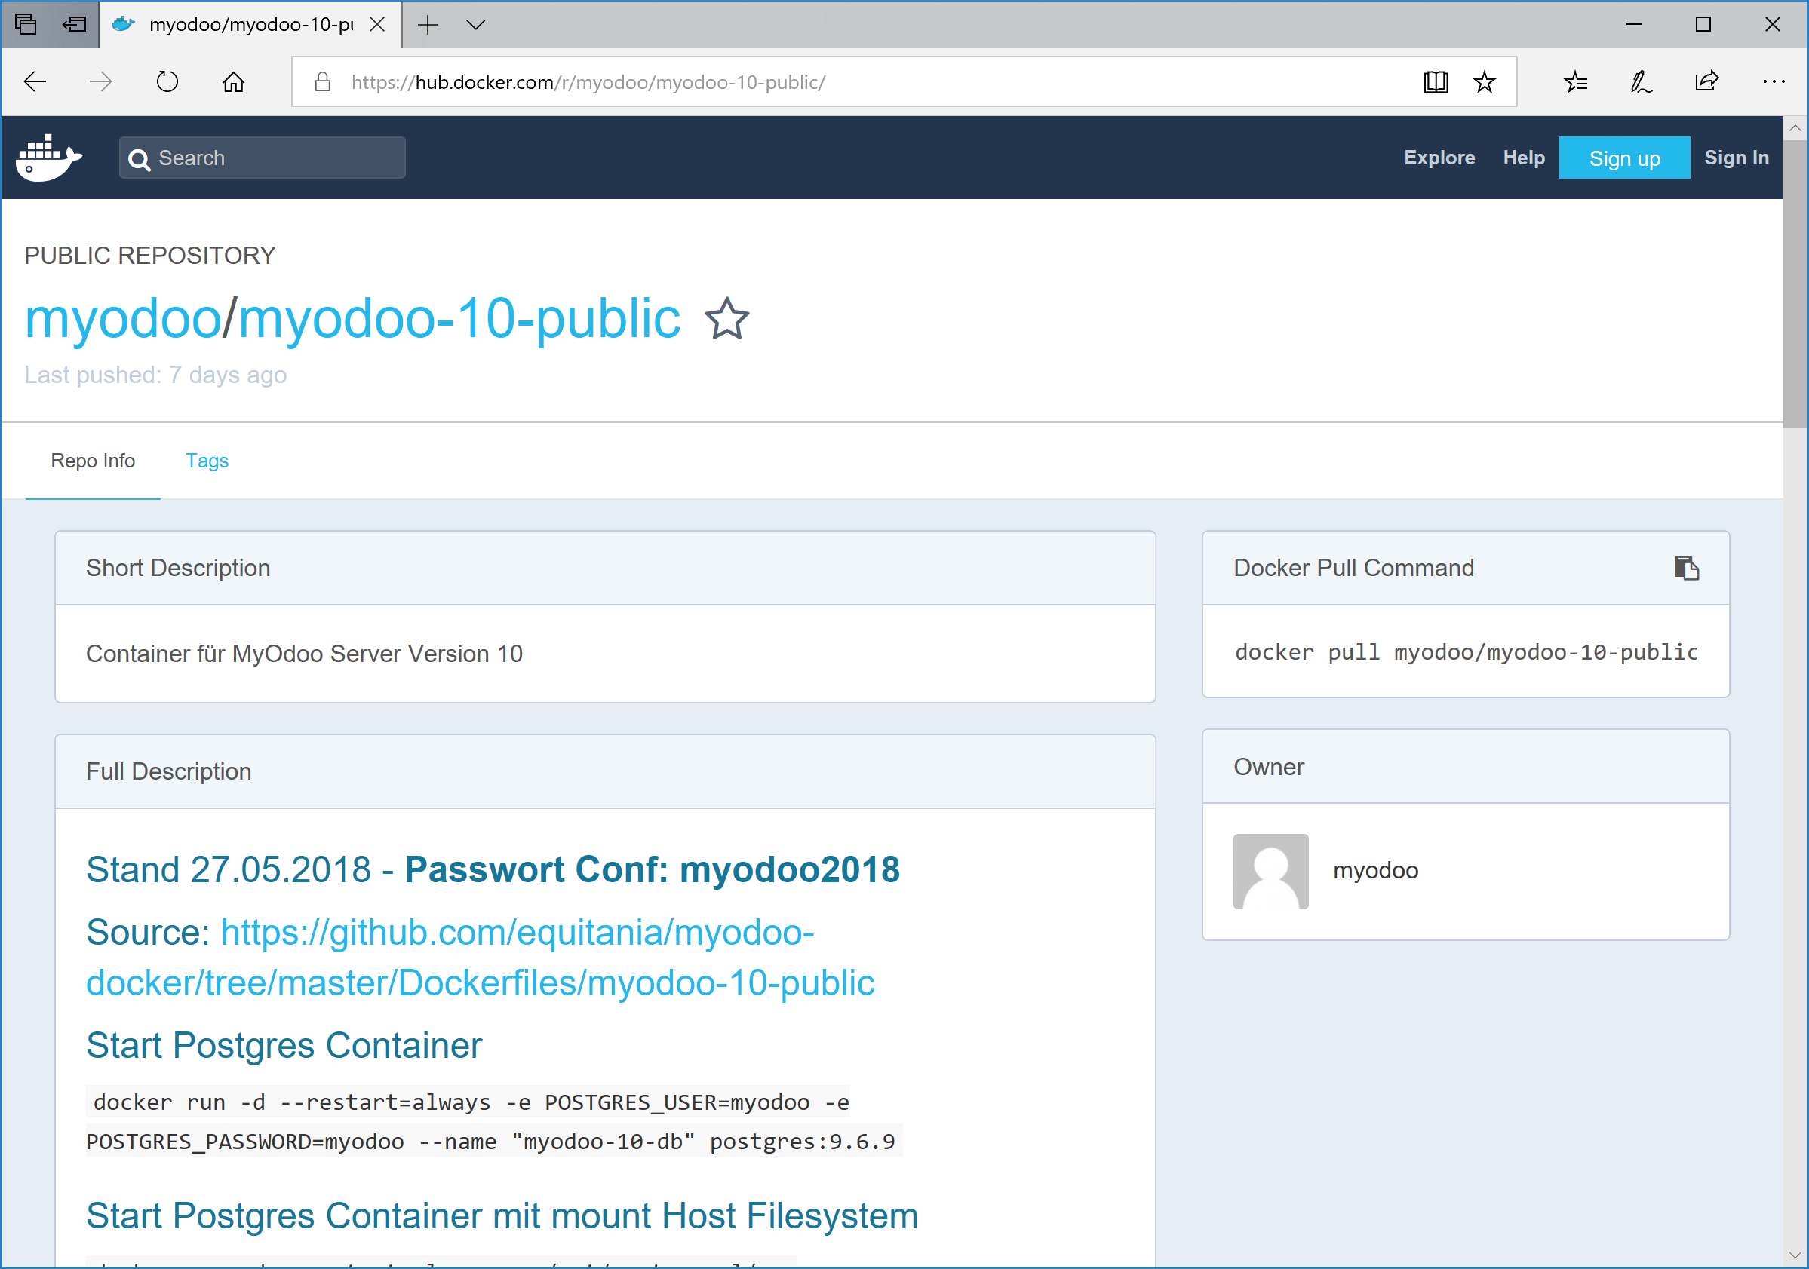View site security via the lock icon

pyautogui.click(x=321, y=81)
